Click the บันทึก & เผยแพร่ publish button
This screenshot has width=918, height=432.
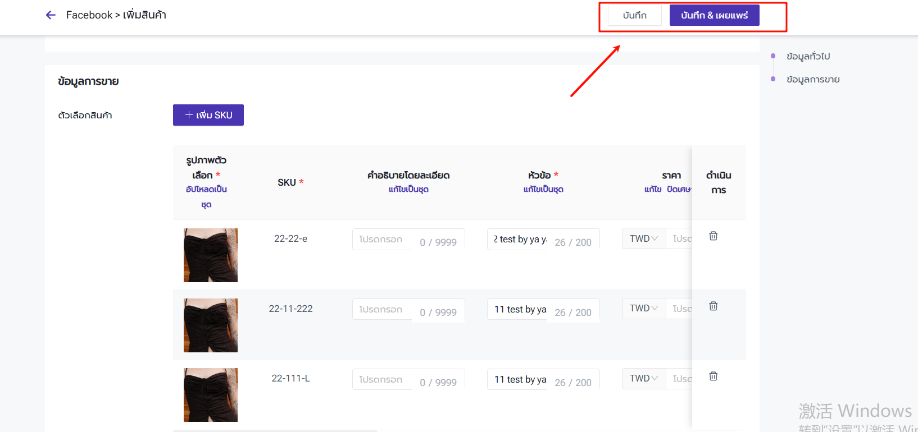click(714, 16)
